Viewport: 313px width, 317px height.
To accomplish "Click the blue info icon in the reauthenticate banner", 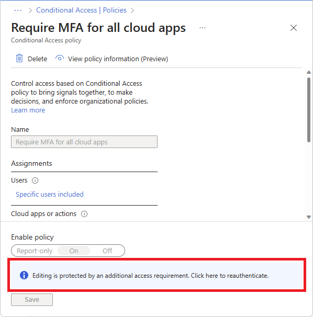I will pos(24,275).
